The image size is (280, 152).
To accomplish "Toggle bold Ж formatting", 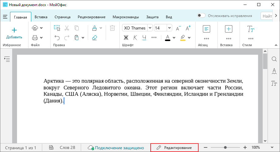I will click(126, 38).
